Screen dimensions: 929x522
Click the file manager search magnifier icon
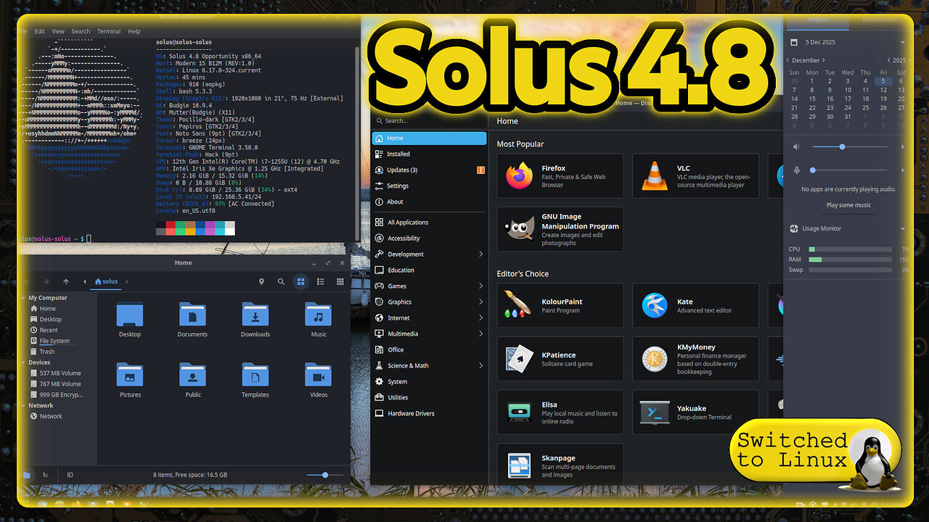tap(281, 281)
